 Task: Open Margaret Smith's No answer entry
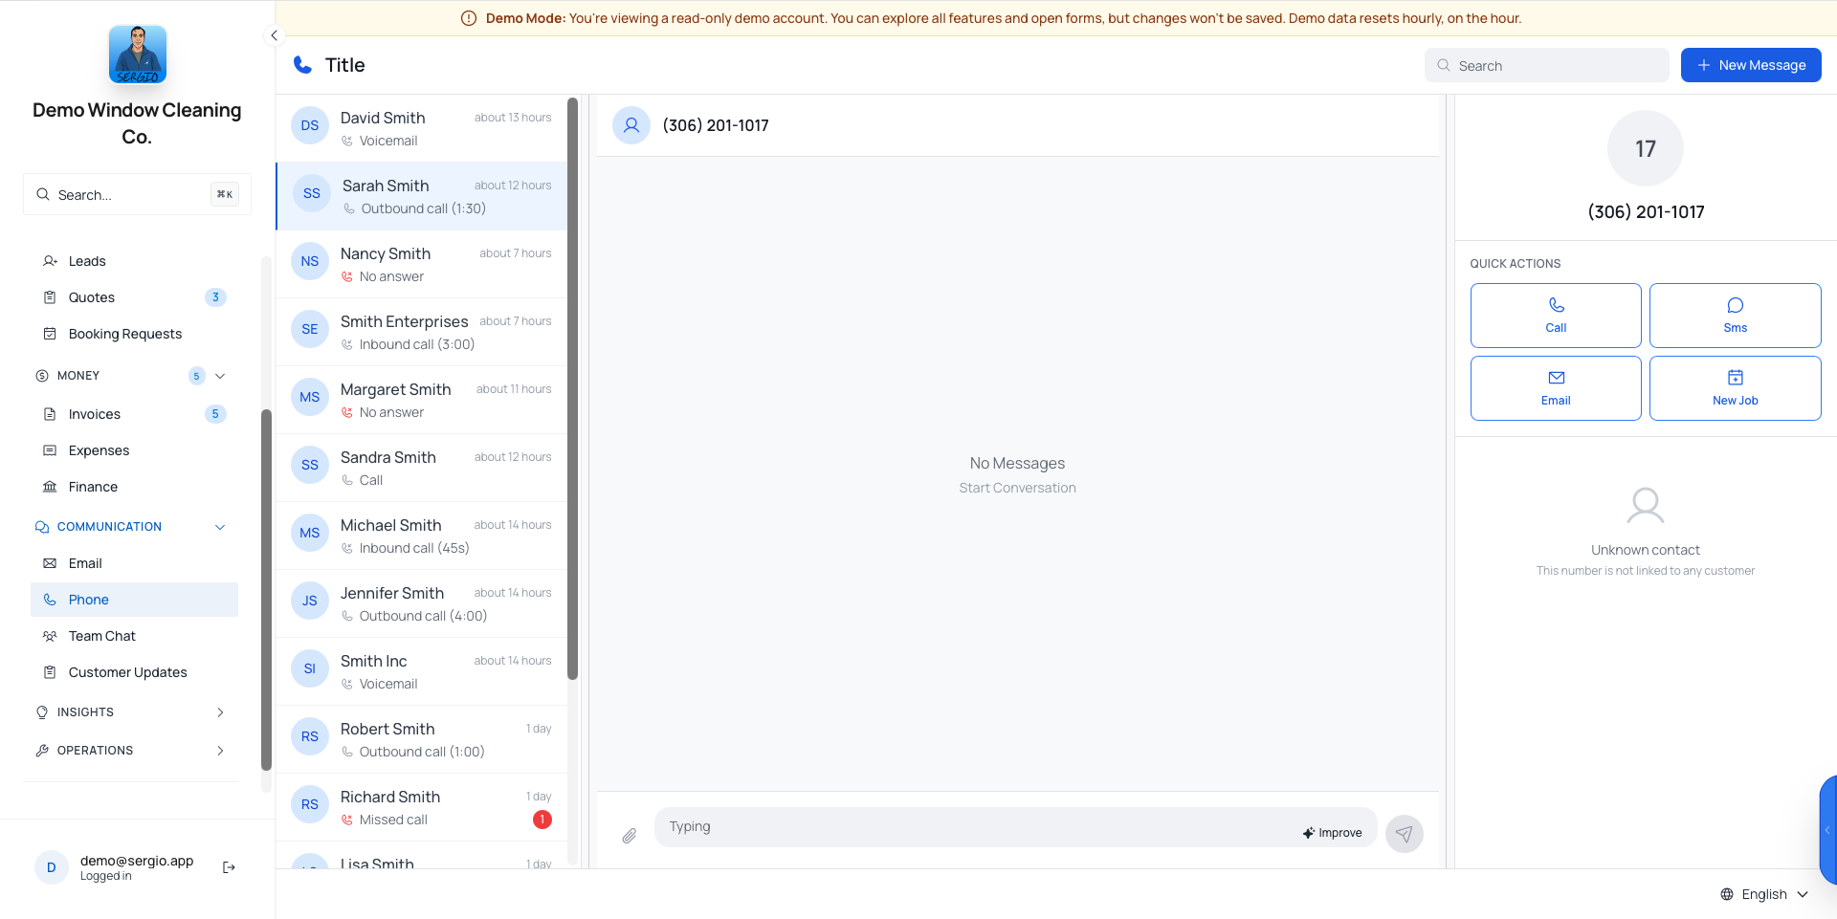421,400
